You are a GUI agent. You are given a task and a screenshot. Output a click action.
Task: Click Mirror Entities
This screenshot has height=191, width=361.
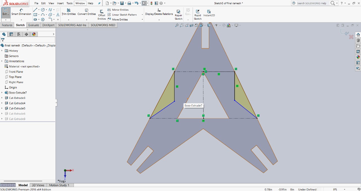pos(118,10)
